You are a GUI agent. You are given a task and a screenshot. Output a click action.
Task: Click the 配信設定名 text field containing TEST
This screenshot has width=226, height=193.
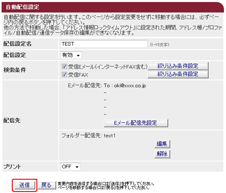pyautogui.click(x=104, y=44)
